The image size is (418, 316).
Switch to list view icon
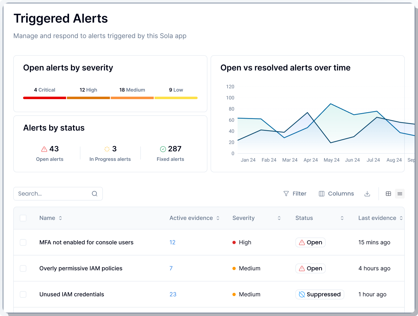tap(400, 194)
